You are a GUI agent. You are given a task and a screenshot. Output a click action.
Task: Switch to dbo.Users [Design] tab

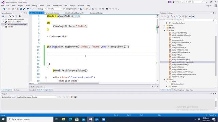coord(96,13)
